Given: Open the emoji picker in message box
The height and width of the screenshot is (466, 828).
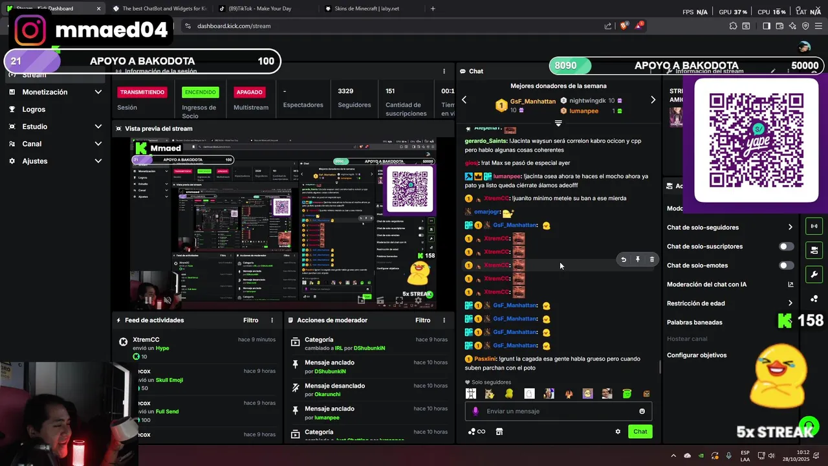Looking at the screenshot, I should click(x=642, y=411).
